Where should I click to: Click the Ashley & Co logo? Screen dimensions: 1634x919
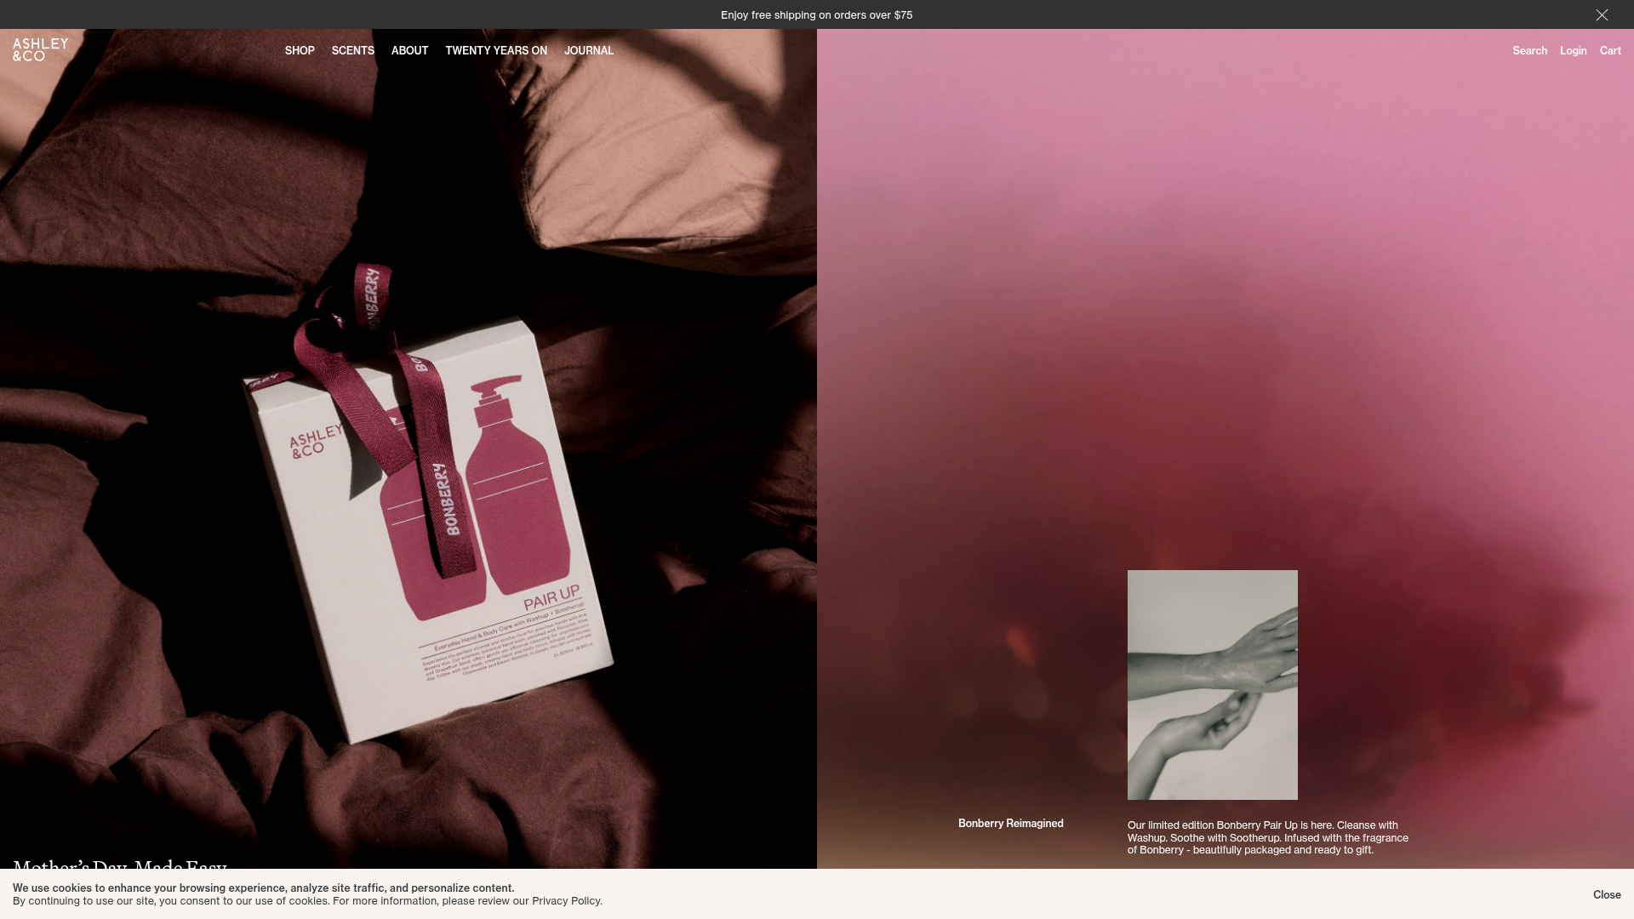pos(40,49)
